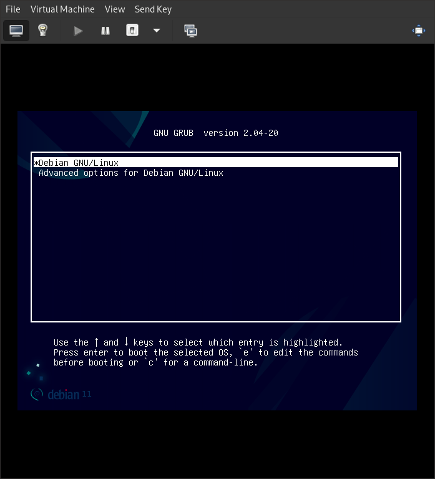
Task: Click the Run virtual machine play button
Action: click(78, 31)
